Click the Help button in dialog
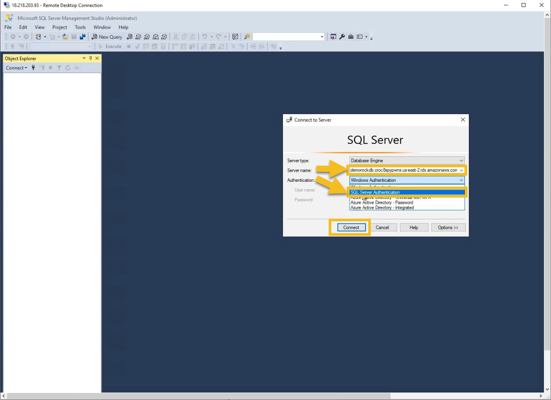The width and height of the screenshot is (551, 400). click(x=414, y=227)
